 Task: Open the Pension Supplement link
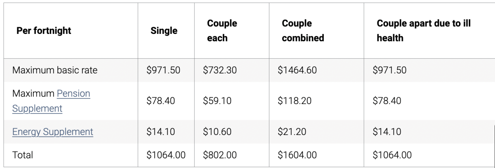click(x=73, y=94)
